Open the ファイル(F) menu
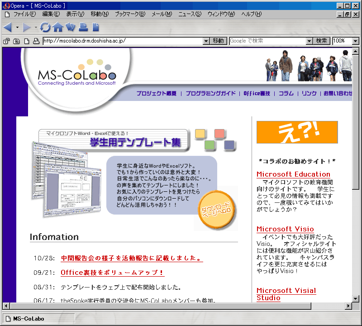Screen dimensions: 362x326 (x=25, y=14)
